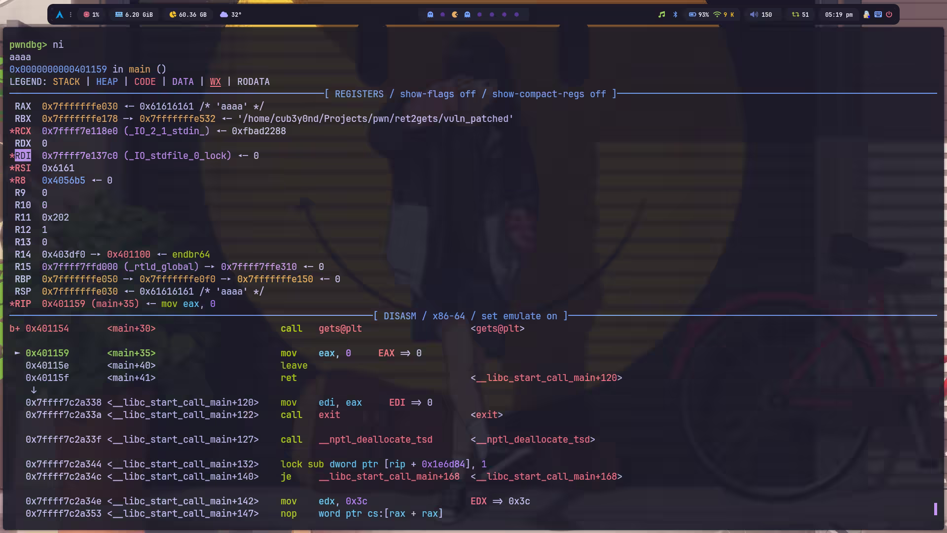Click the keyboard layout icon
947x533 pixels.
pos(878,15)
